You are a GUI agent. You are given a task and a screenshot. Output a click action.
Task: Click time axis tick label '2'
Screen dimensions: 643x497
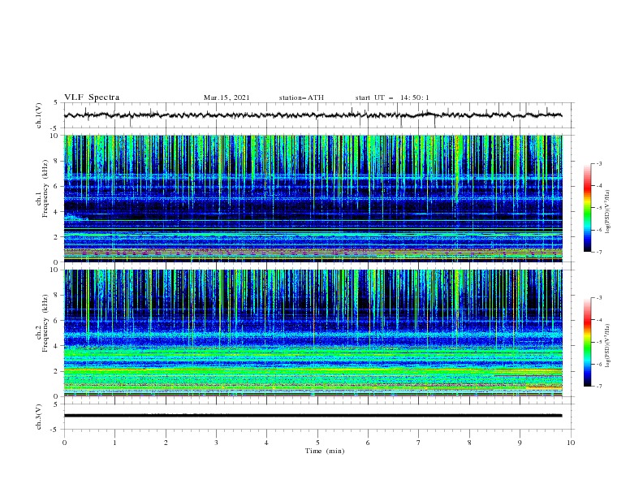(166, 443)
